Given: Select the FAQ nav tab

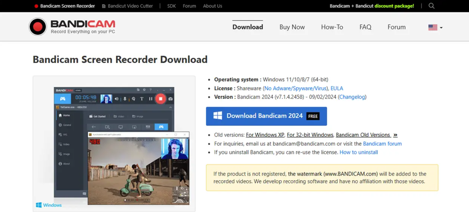Looking at the screenshot, I should [365, 27].
